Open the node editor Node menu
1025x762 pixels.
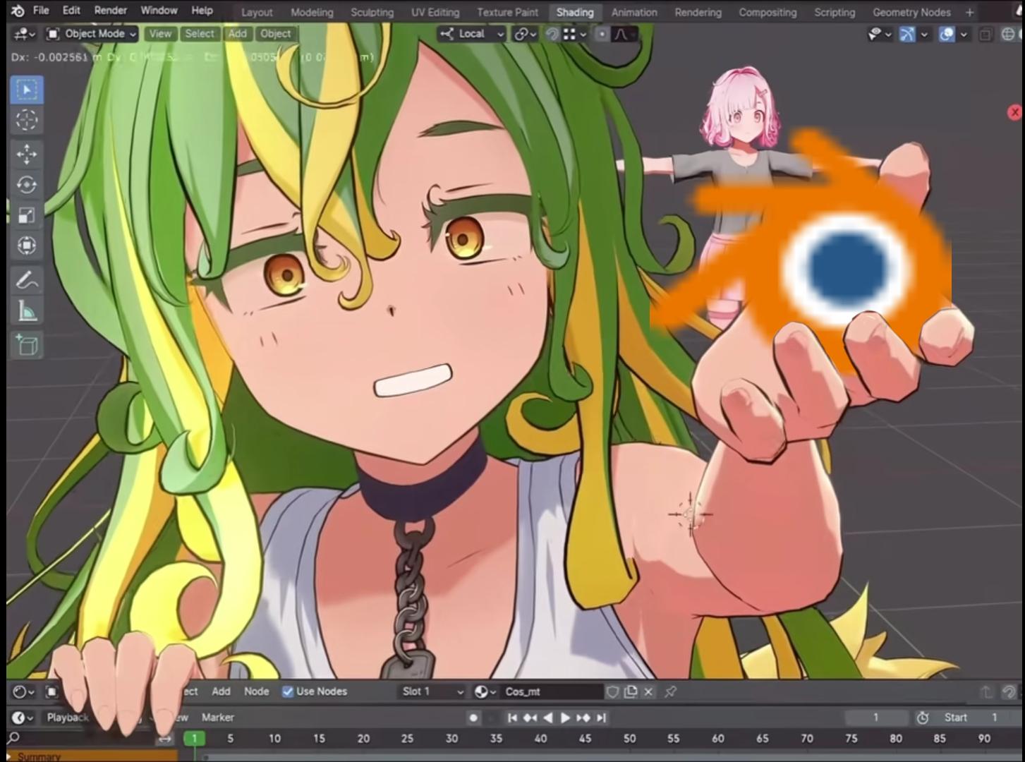[x=256, y=691]
